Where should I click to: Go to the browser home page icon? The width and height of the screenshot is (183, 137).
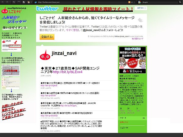(x=24, y=2)
